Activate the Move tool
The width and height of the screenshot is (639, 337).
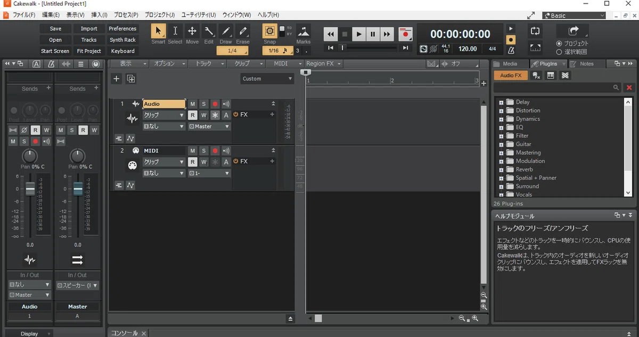click(x=192, y=31)
